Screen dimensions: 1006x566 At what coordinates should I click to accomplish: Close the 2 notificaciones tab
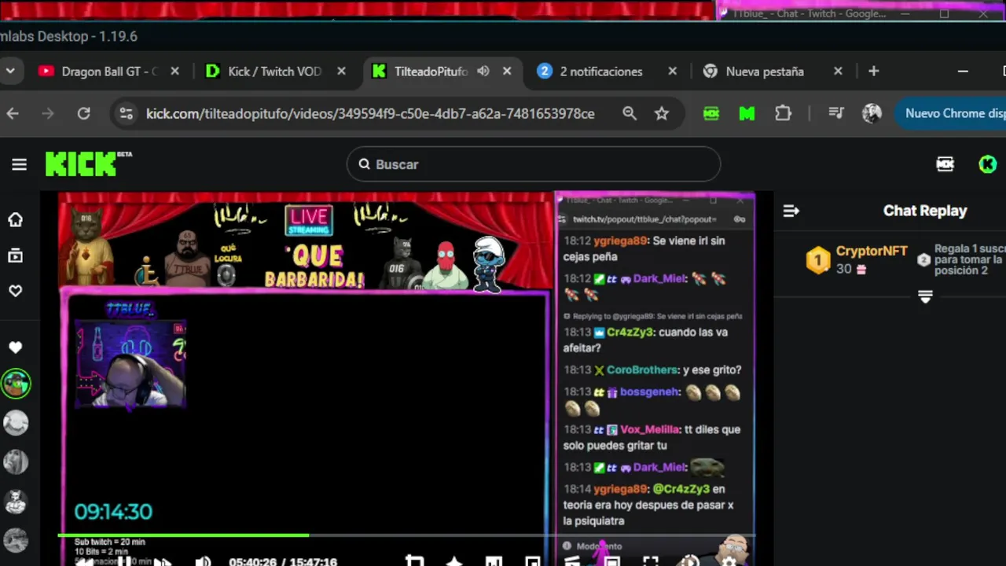[672, 71]
